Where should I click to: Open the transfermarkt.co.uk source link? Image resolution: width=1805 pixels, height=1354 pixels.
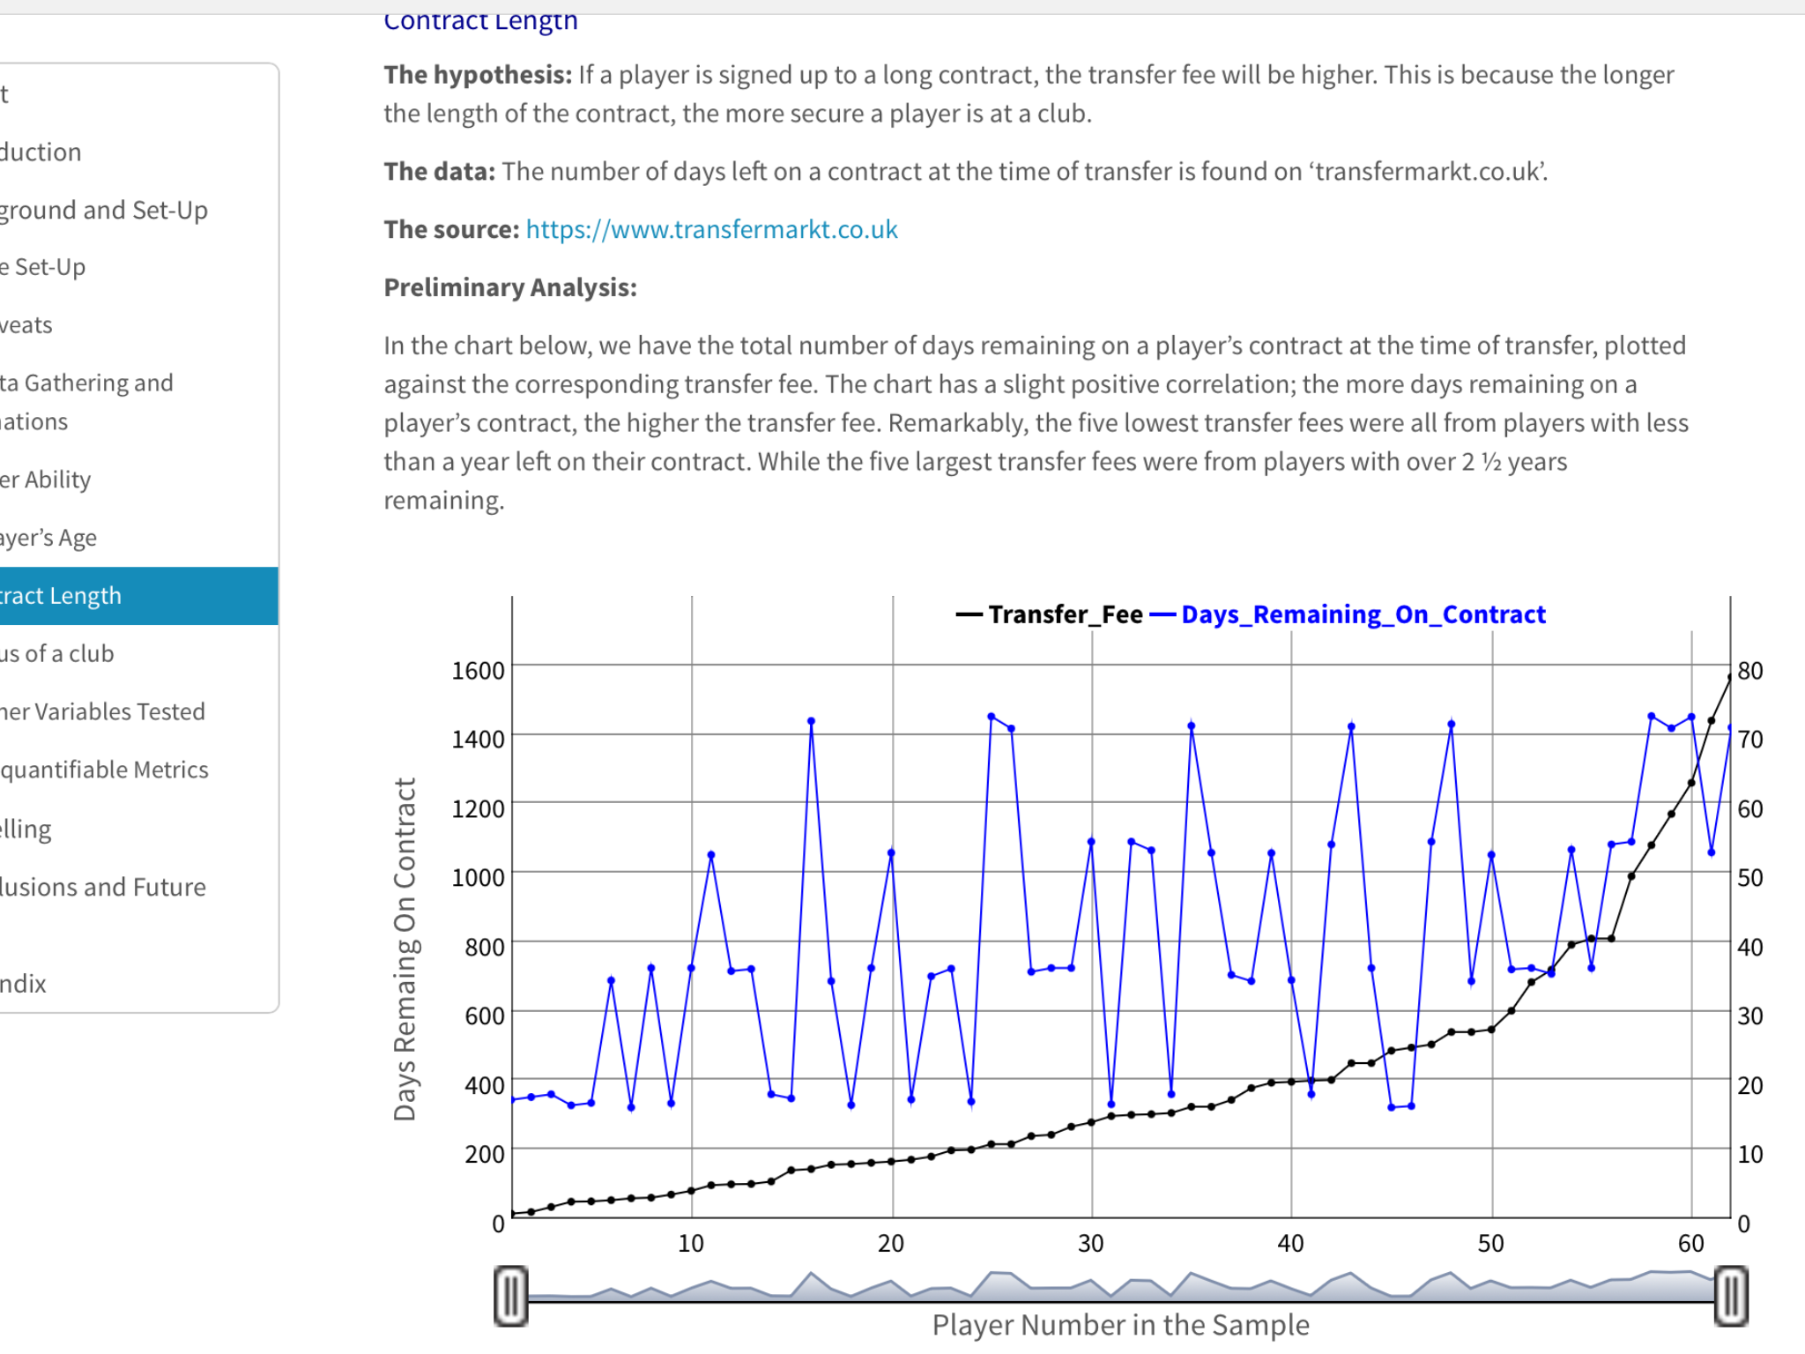click(x=711, y=229)
